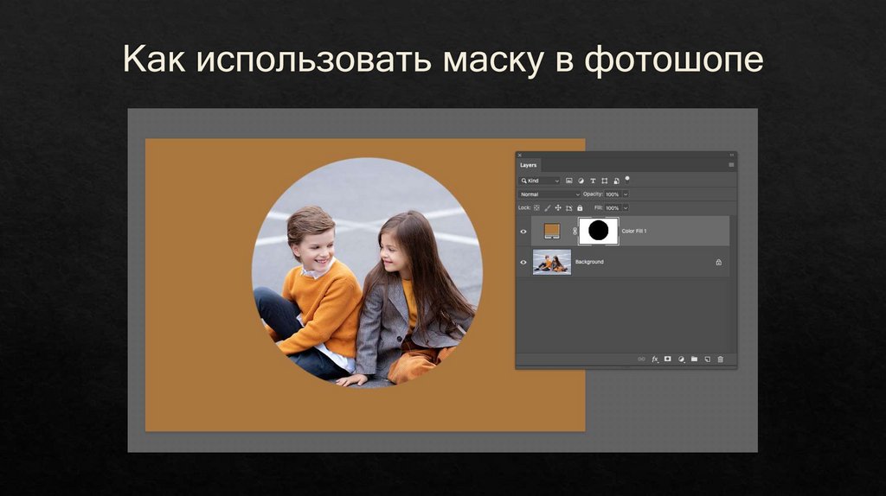Select the Color Fill 1 layer name

tap(634, 231)
